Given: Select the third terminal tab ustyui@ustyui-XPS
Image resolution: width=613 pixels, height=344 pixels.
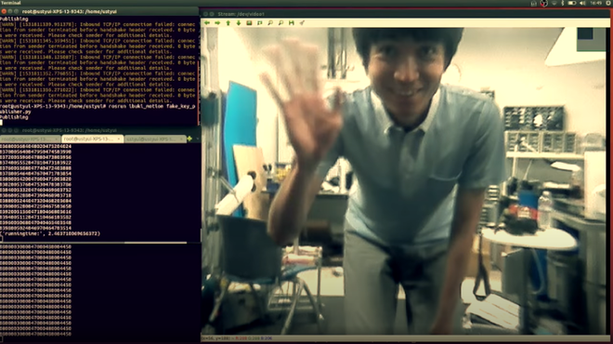Looking at the screenshot, I should (155, 139).
